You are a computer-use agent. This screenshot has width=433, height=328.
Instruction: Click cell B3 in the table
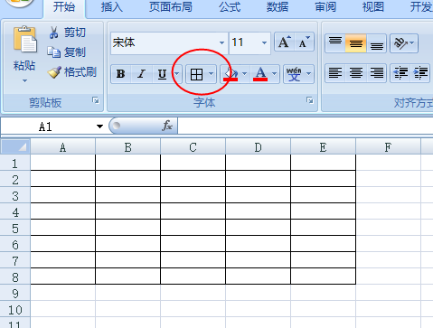tap(127, 195)
